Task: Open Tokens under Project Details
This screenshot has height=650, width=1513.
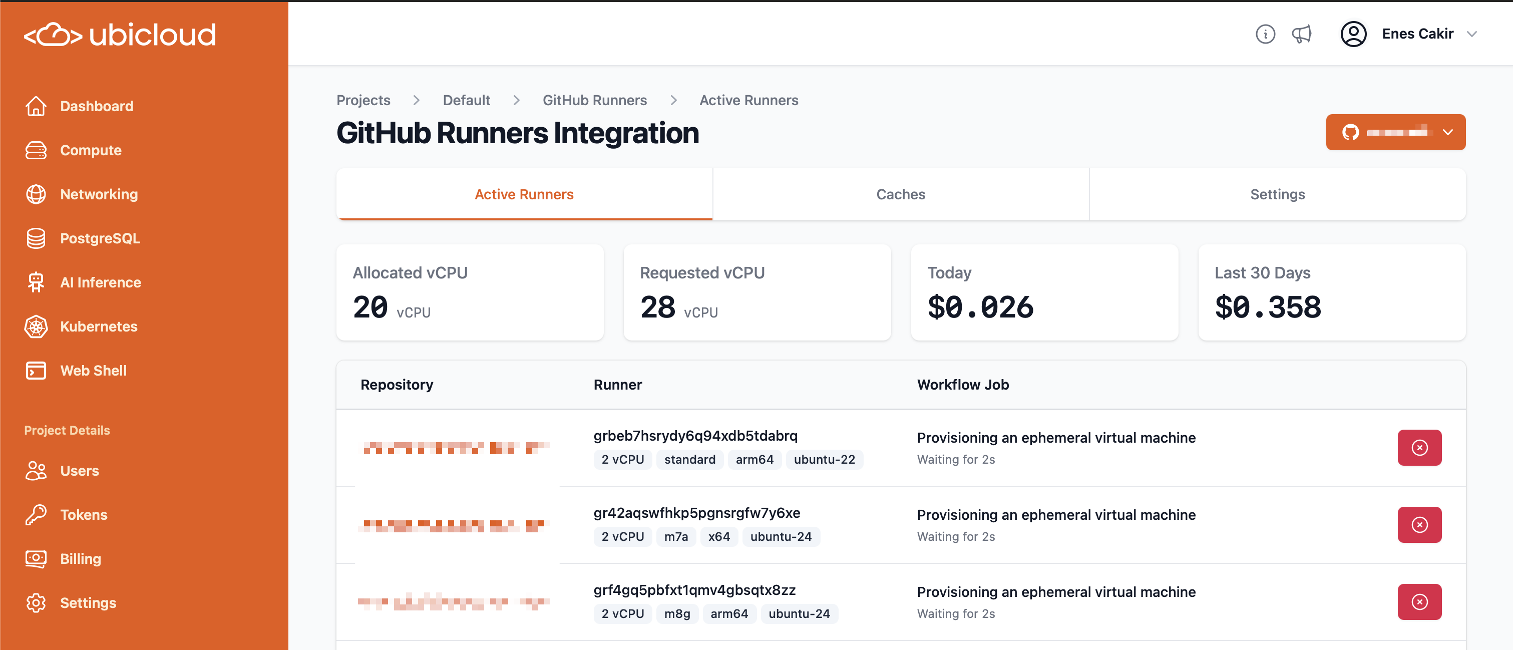Action: click(x=84, y=514)
